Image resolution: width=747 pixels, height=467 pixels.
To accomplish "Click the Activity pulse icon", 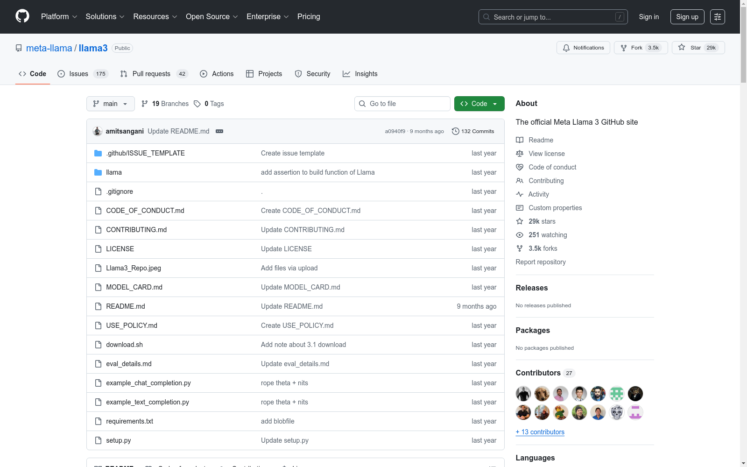I will click(x=520, y=194).
